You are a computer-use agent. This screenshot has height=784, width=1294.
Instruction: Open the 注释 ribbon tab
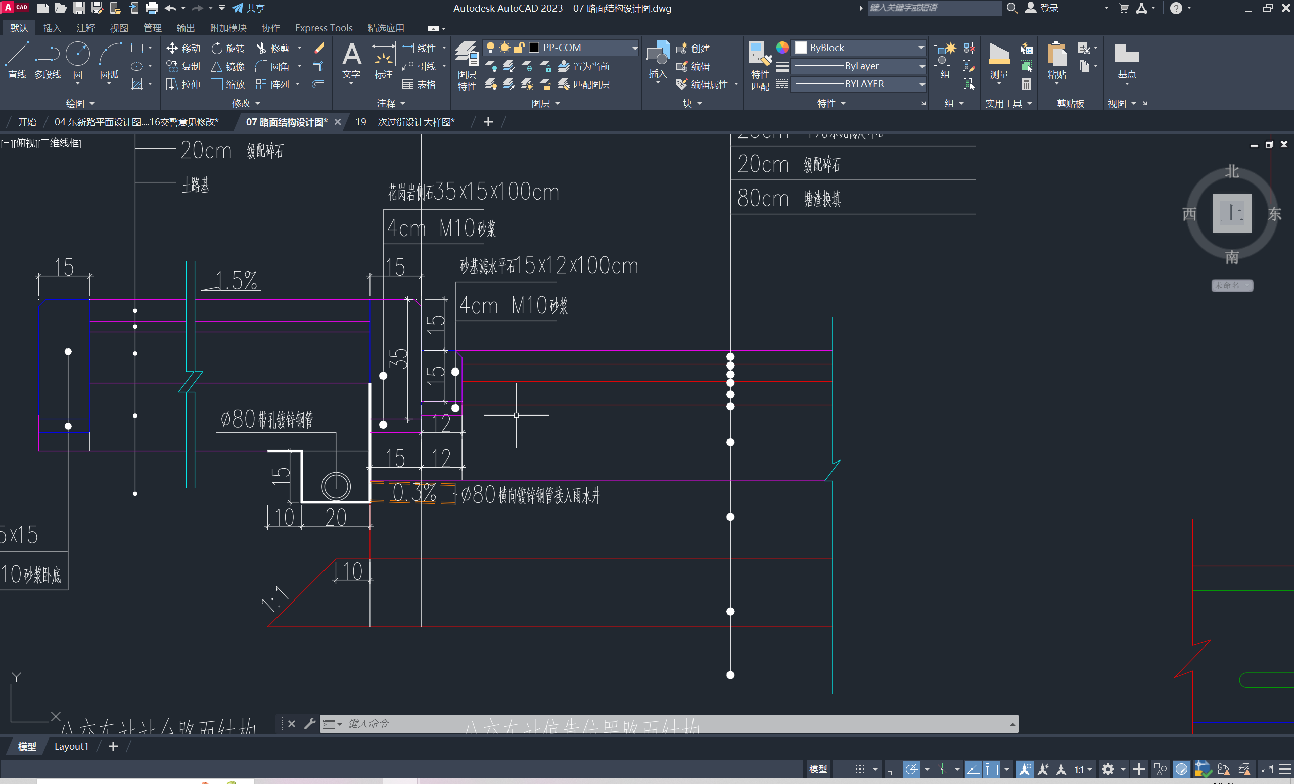pos(85,28)
